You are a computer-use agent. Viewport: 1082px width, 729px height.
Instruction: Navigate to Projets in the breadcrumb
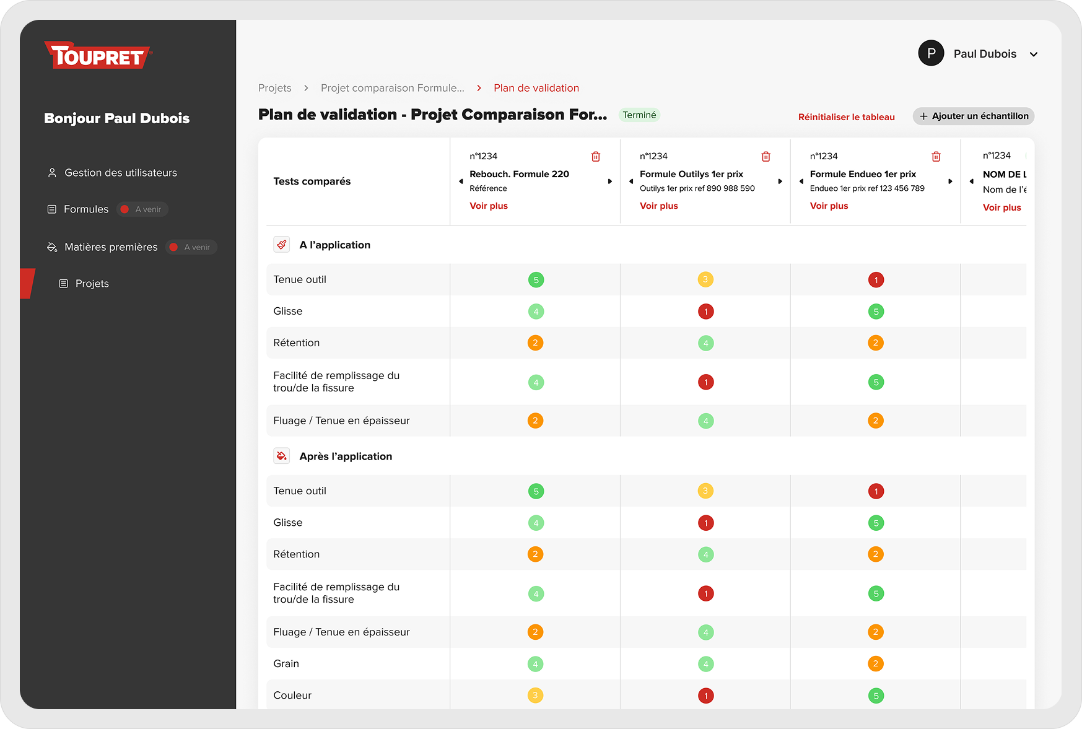click(x=274, y=88)
